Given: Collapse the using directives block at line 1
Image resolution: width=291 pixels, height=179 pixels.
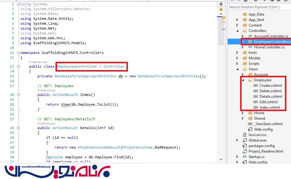Looking at the screenshot, I should [18, 4].
